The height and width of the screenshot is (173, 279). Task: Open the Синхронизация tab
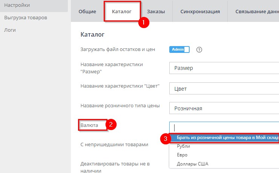click(x=200, y=12)
